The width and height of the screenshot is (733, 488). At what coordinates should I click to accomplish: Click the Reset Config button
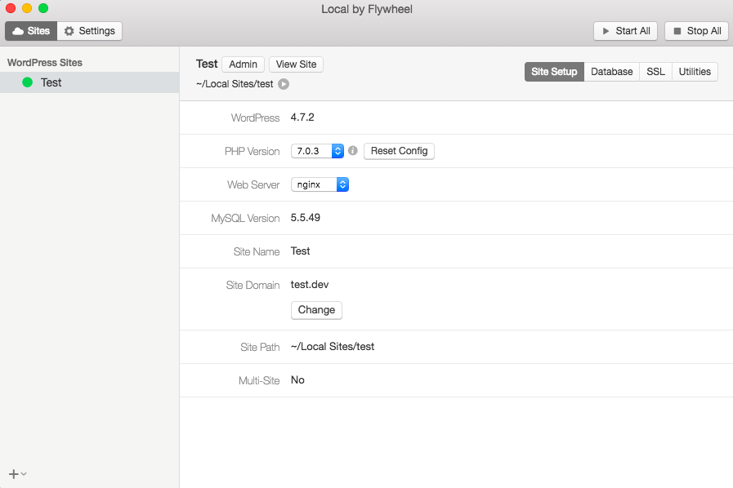[x=400, y=151]
